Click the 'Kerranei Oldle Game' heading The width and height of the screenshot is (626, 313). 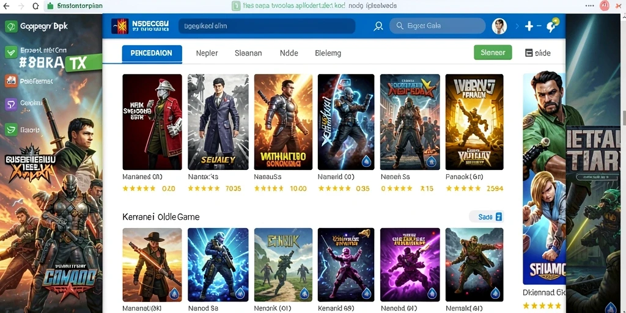click(161, 217)
